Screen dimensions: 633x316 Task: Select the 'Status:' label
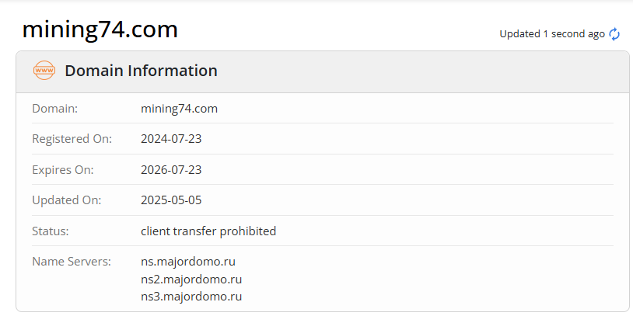(x=50, y=231)
